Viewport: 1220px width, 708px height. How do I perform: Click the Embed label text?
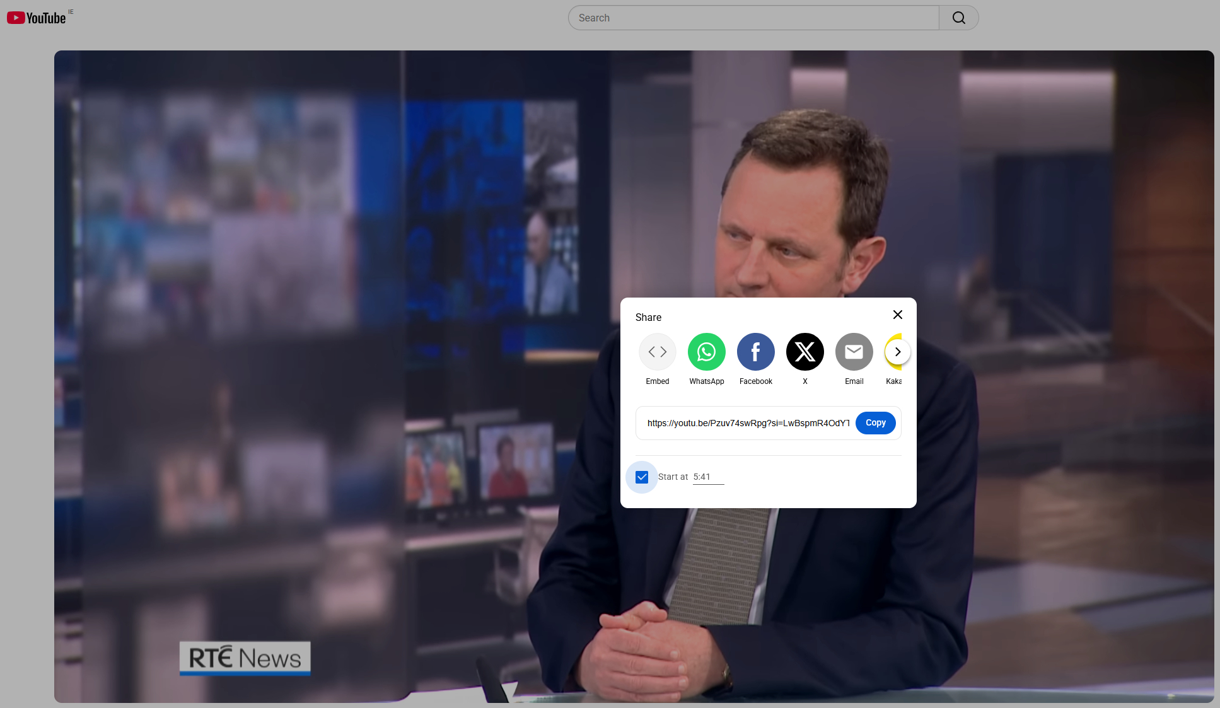[657, 381]
